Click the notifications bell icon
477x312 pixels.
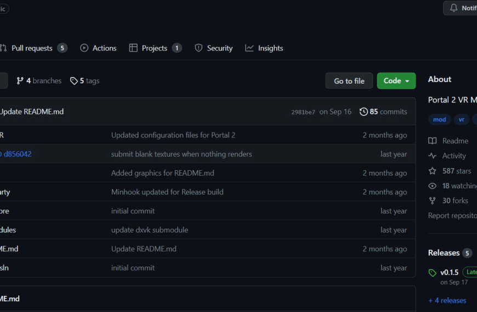[x=453, y=8]
